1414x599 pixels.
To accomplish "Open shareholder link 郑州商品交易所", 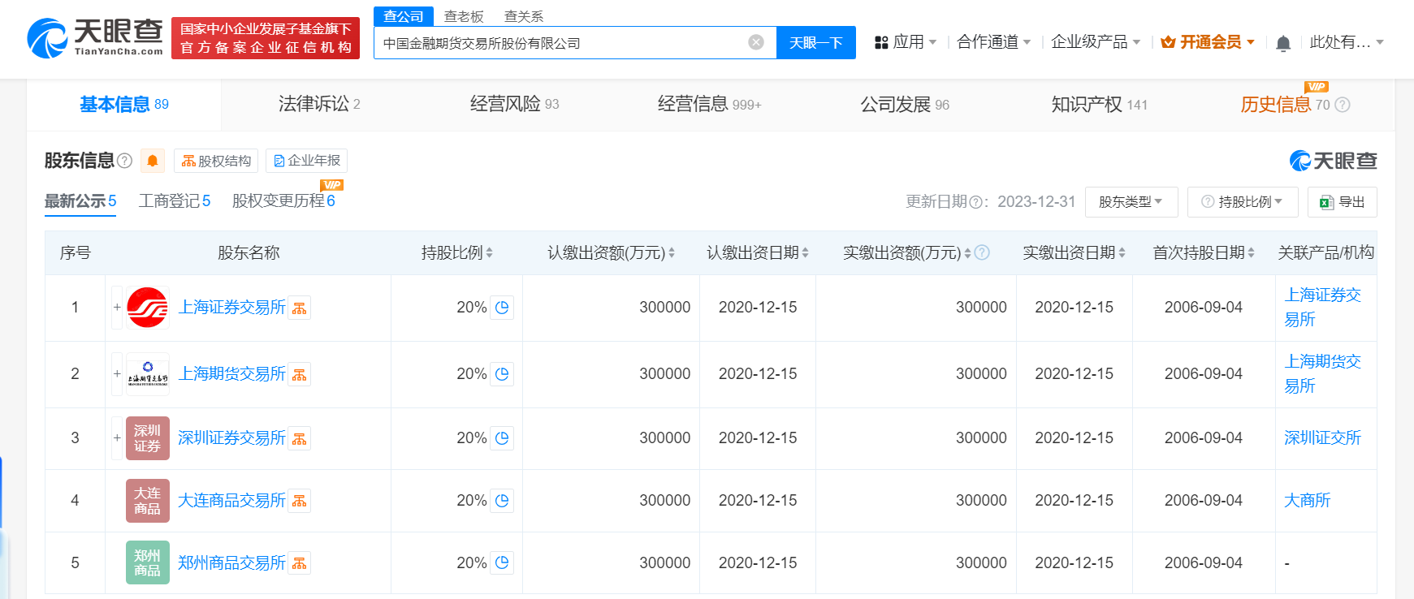I will (x=231, y=562).
